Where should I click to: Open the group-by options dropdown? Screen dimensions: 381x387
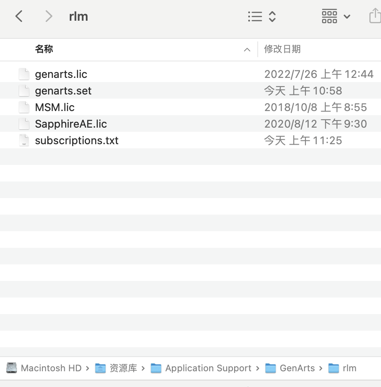click(336, 17)
